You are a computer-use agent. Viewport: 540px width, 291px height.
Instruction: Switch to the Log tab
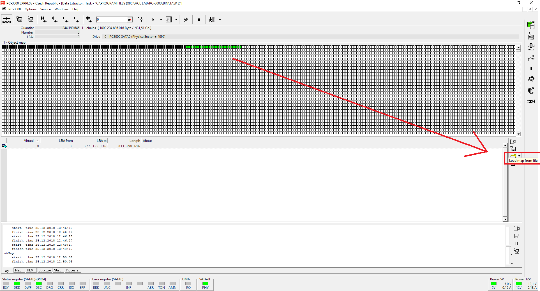point(6,271)
